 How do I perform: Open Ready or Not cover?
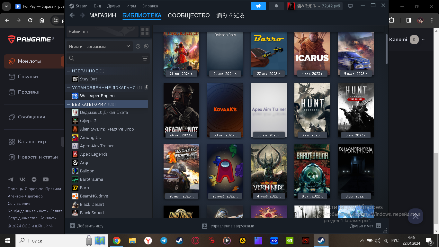coord(181,110)
